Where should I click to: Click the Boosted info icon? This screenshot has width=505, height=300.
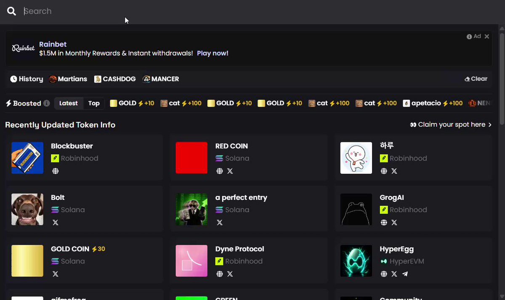[x=47, y=104]
